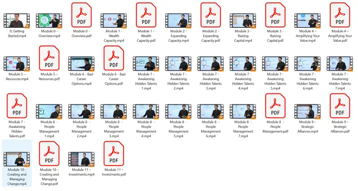Select Awakening Hidden Talents 1.mp4 video icon
Image resolution: width=358 pixels, height=191 pixels.
146,64
